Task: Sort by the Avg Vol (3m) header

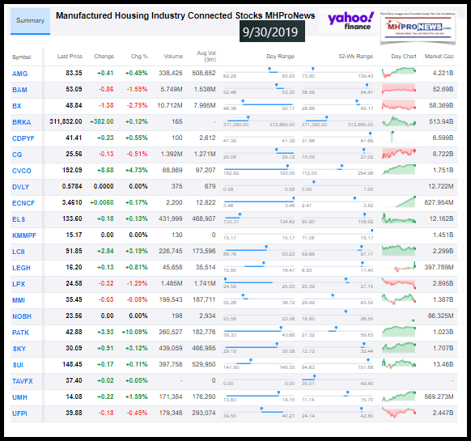Action: click(206, 57)
